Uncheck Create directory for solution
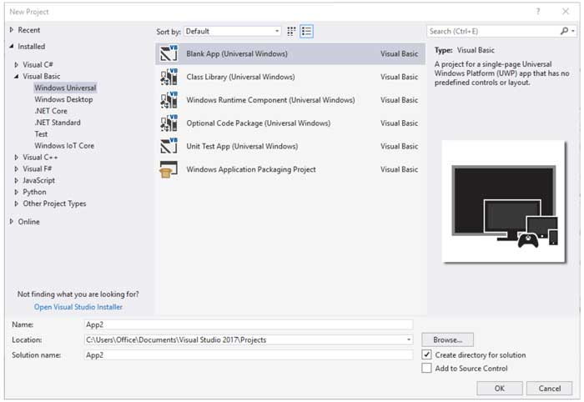 coord(427,354)
